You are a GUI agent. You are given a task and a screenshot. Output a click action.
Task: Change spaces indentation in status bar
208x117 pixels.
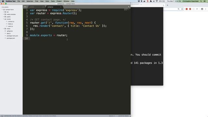point(112,116)
